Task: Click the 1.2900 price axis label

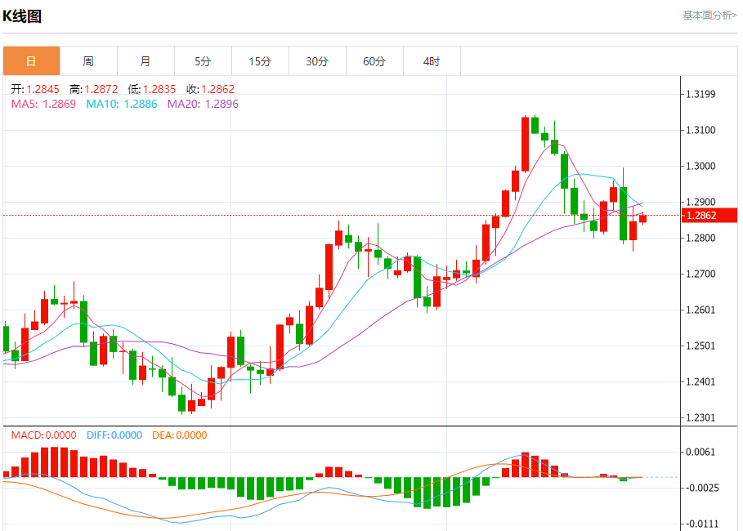Action: click(700, 203)
